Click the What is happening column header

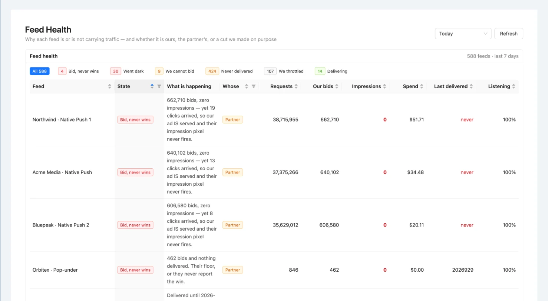pos(192,86)
